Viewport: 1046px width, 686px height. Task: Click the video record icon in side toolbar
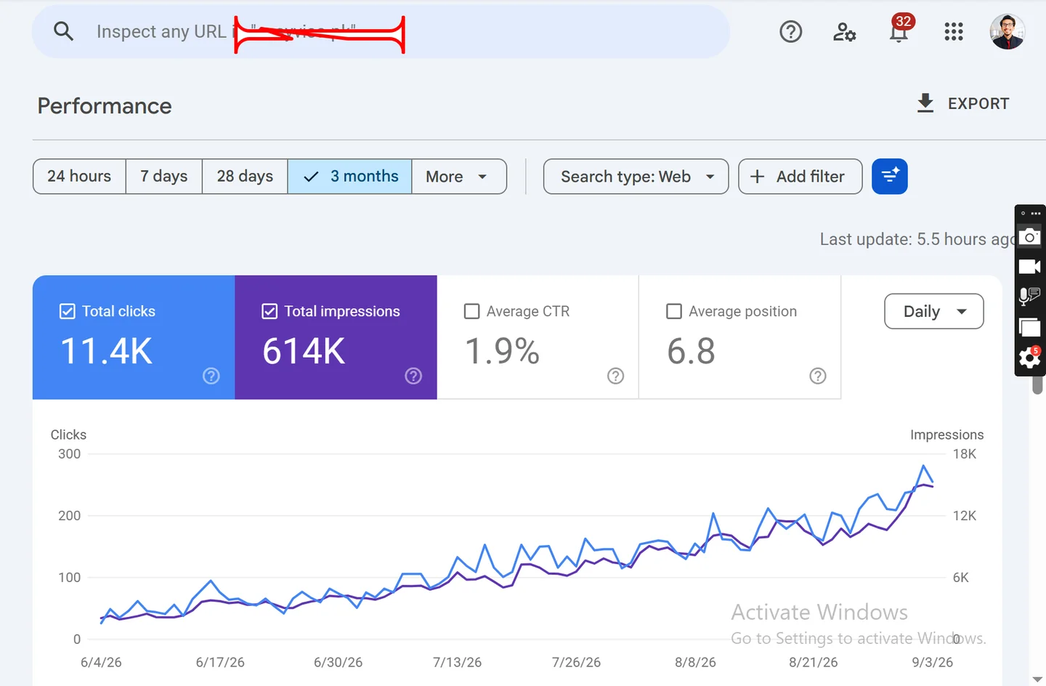(x=1029, y=267)
